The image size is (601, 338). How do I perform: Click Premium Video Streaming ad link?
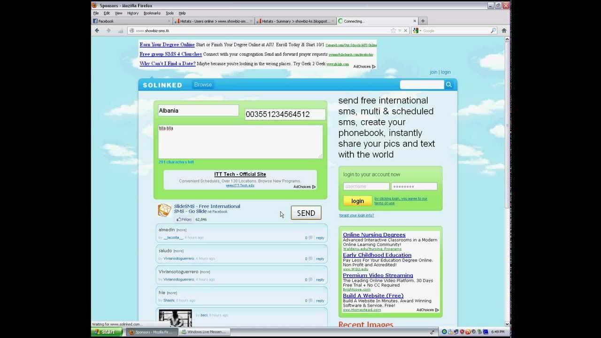(378, 276)
